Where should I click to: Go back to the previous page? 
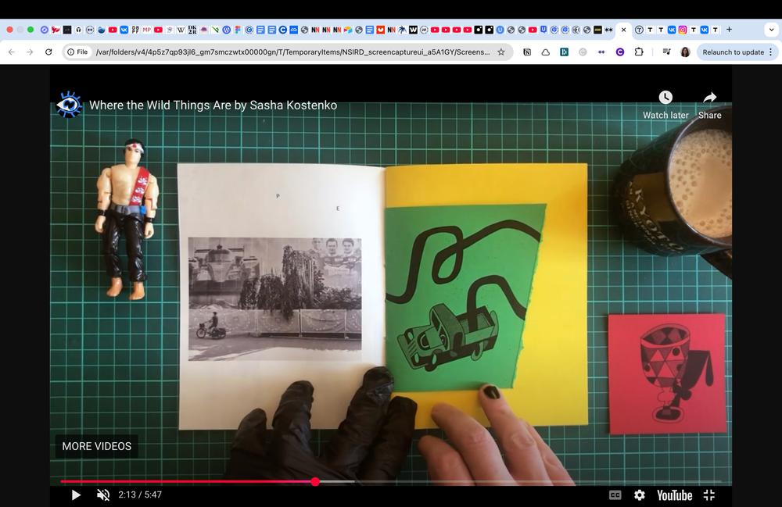coord(12,52)
